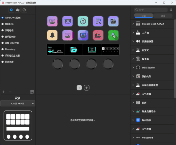Select the 音乐控制台 profile radio
Screen dimensions: 176x145
coord(2,37)
